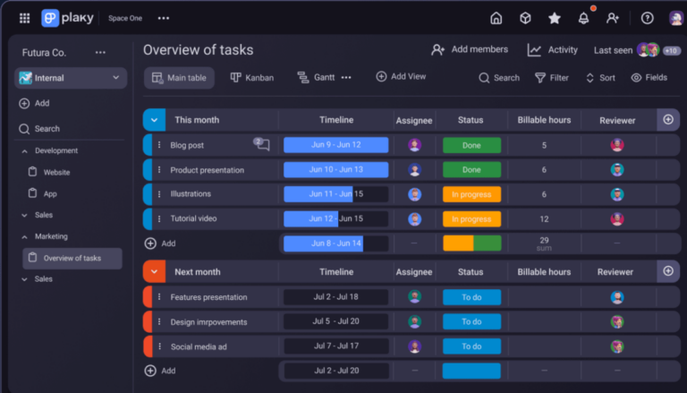The image size is (687, 393).
Task: Collapse the This month group
Action: 154,120
